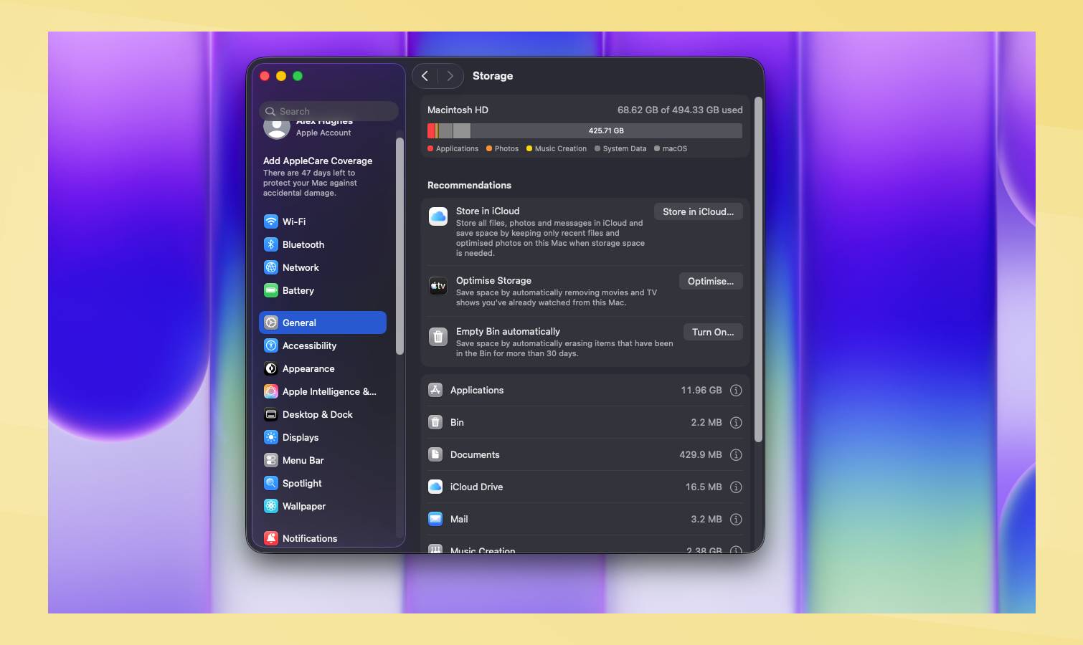Open Displays icon in sidebar
This screenshot has height=645, width=1083.
click(271, 437)
